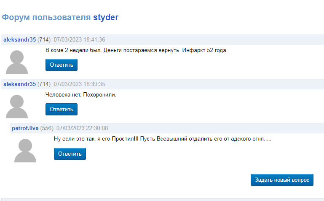Click text "В коме 2 недели был"
This screenshot has height=201, width=324.
click(x=74, y=50)
